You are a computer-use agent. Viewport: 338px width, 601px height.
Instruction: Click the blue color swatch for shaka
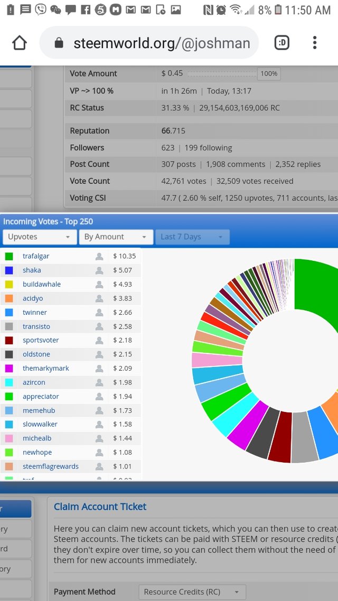(9, 270)
